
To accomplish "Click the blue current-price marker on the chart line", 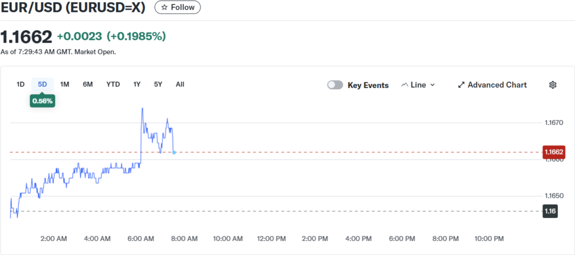I will pyautogui.click(x=175, y=152).
